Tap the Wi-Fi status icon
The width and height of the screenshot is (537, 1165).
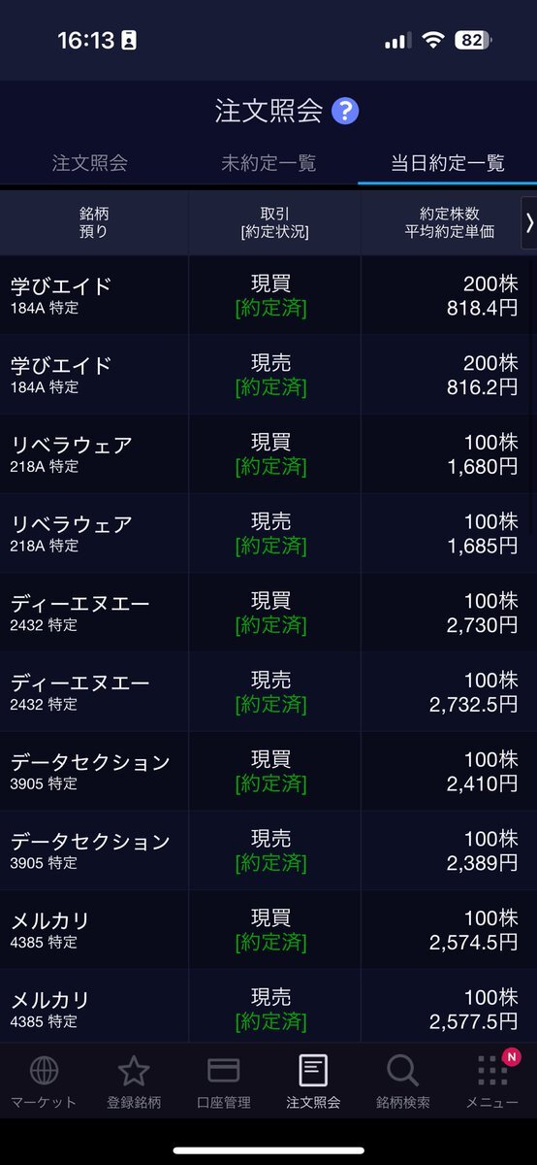point(432,41)
